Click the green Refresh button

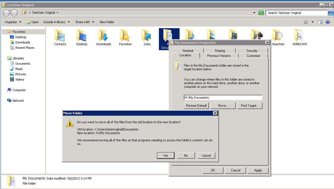[x=261, y=13]
